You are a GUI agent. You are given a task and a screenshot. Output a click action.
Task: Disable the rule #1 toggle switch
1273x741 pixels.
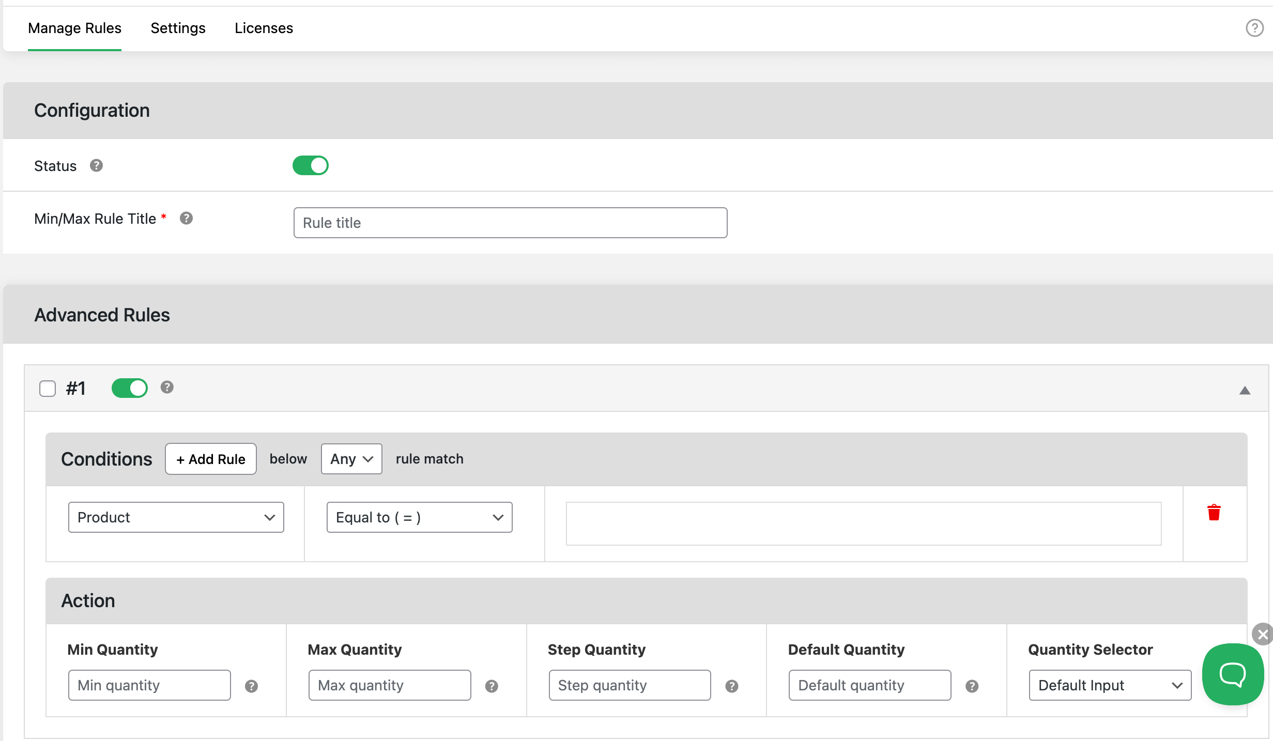(129, 388)
